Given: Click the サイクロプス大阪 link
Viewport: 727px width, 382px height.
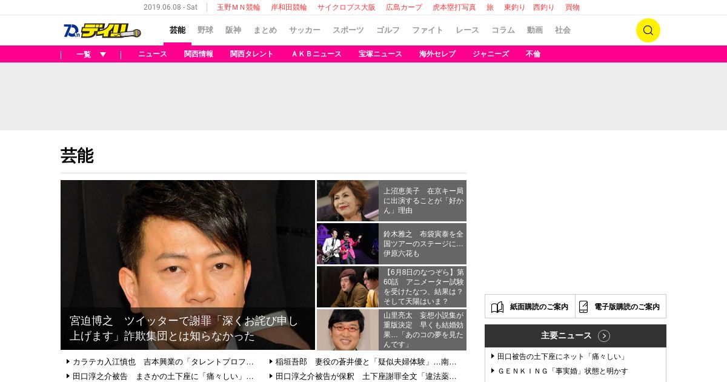Looking at the screenshot, I should pyautogui.click(x=347, y=7).
